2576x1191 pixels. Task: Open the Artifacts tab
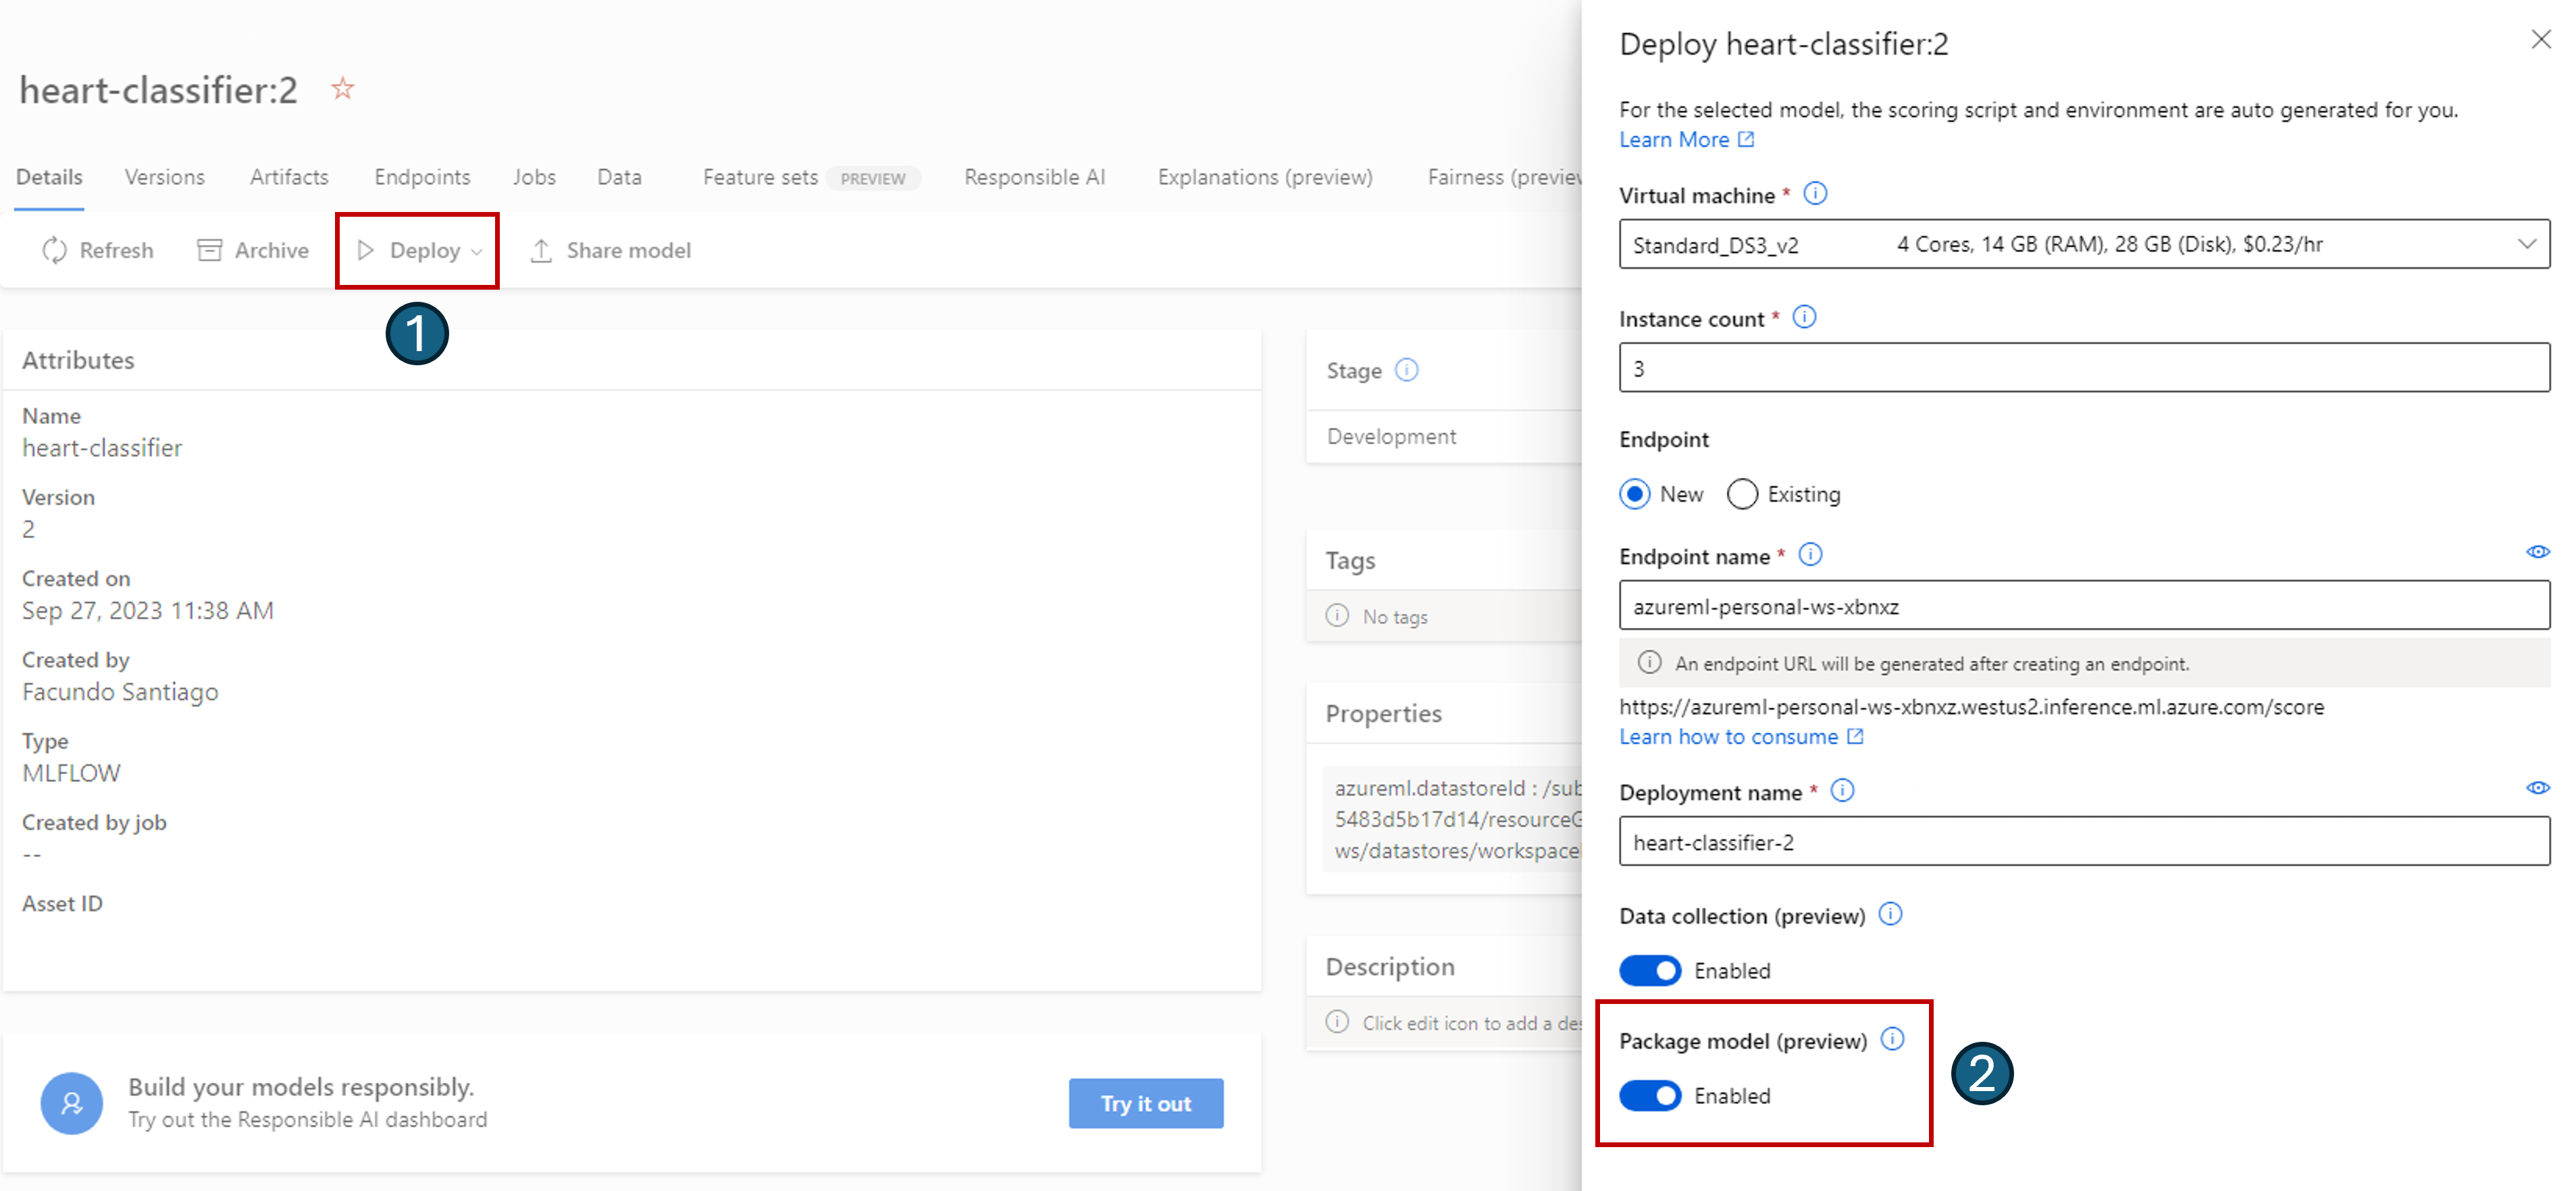[289, 177]
